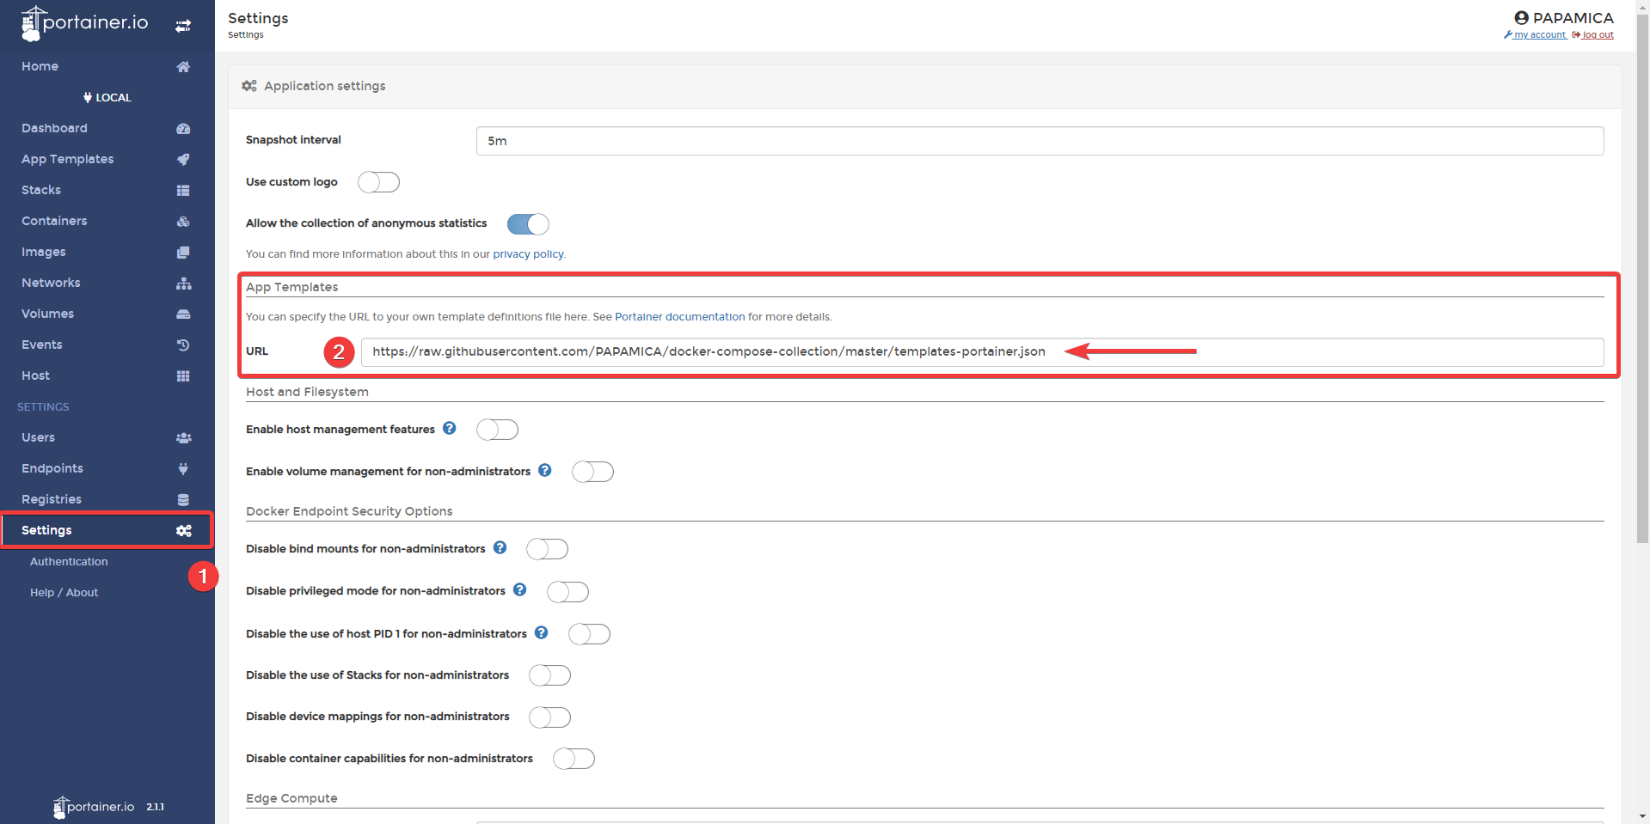
Task: Click the Host and Filesystem section heading
Action: coord(307,392)
